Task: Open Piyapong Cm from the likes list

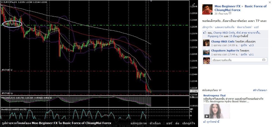Action: point(215,36)
